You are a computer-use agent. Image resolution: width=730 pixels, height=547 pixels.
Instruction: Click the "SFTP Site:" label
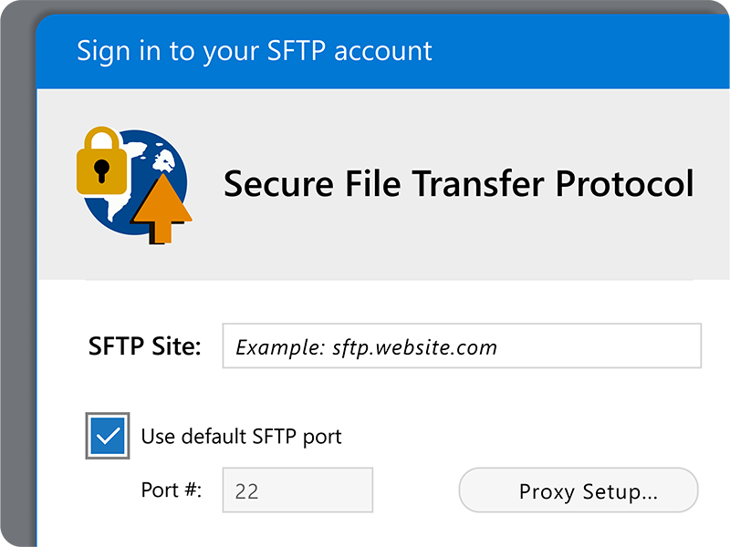(145, 346)
